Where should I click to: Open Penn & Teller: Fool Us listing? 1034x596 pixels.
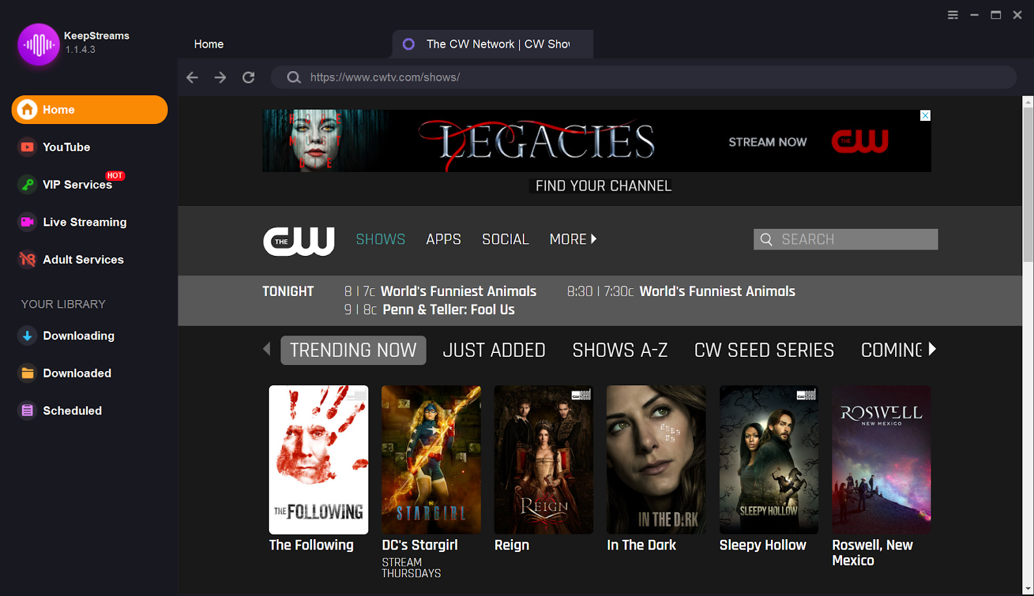tap(429, 310)
